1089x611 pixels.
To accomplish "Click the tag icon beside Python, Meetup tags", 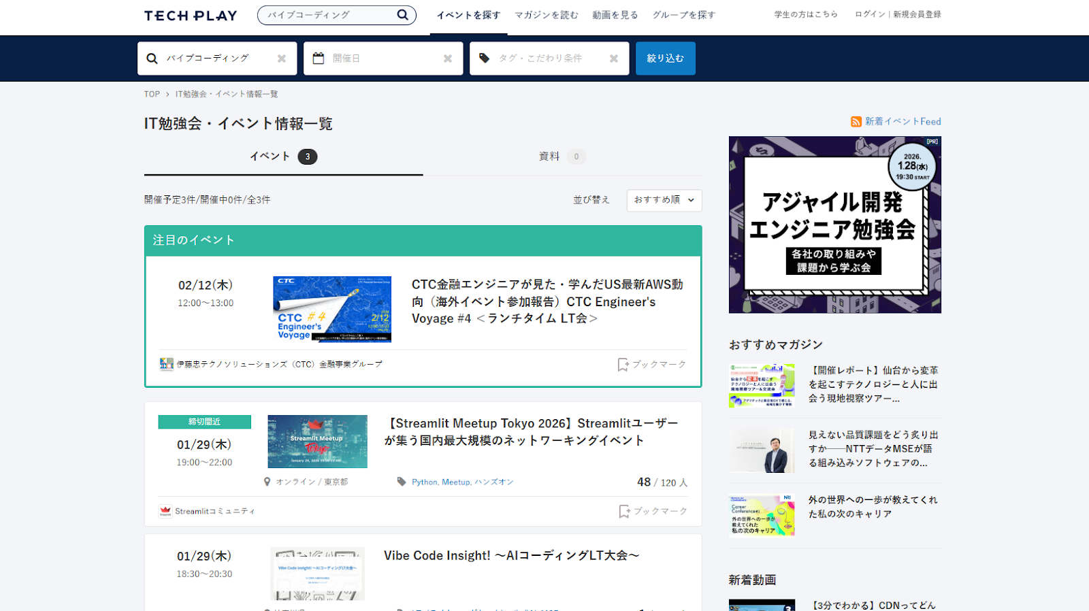I will coord(402,482).
